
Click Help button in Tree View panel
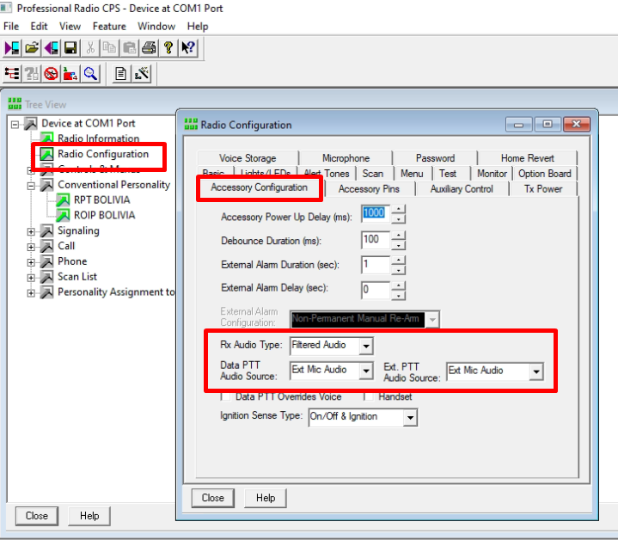pyautogui.click(x=89, y=516)
